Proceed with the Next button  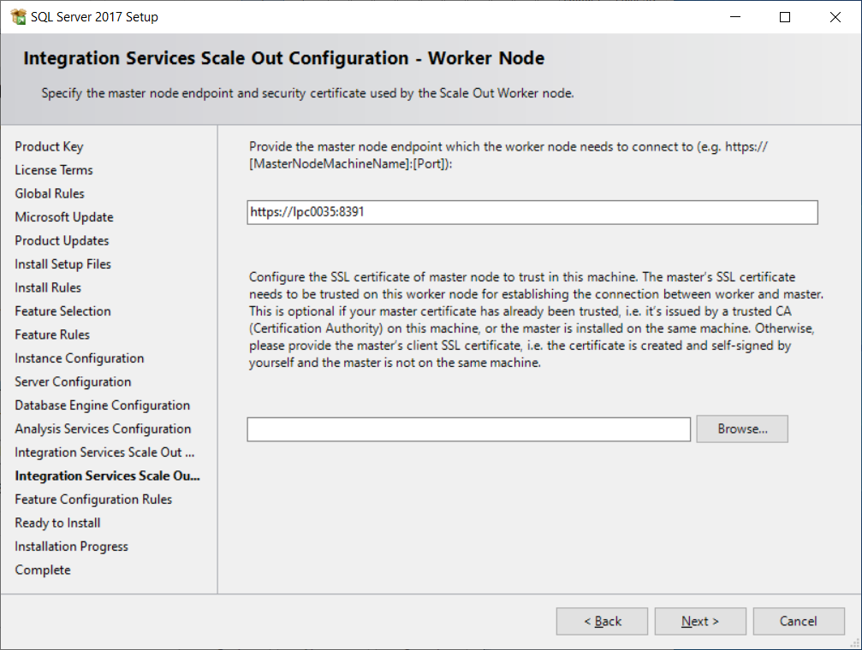[699, 622]
